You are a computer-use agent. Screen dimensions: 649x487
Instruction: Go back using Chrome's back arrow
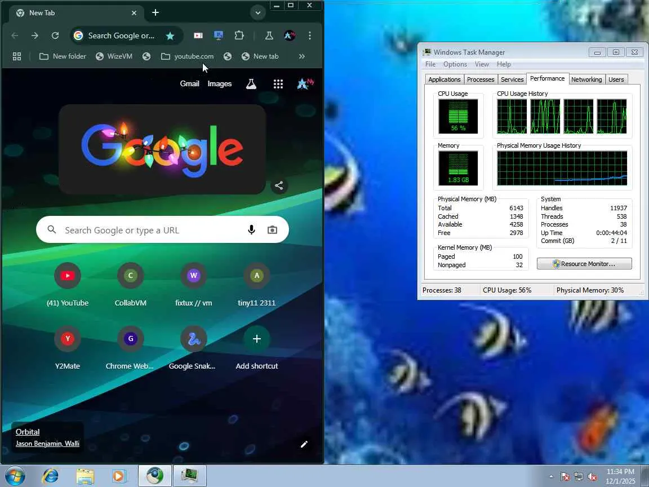click(15, 36)
